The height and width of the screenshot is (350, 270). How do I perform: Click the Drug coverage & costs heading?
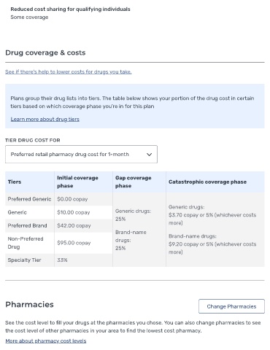45,52
